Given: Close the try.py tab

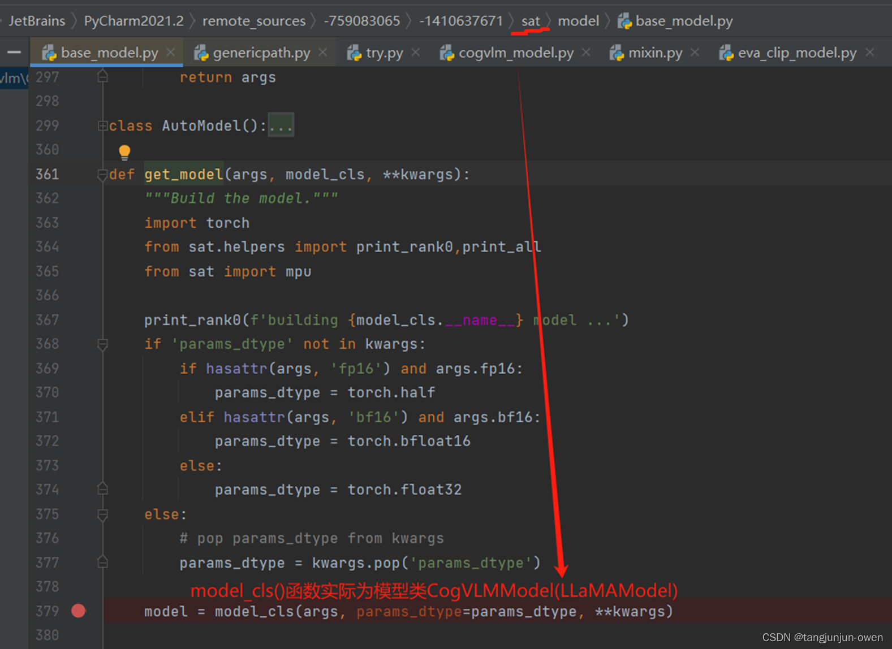Looking at the screenshot, I should [x=416, y=53].
